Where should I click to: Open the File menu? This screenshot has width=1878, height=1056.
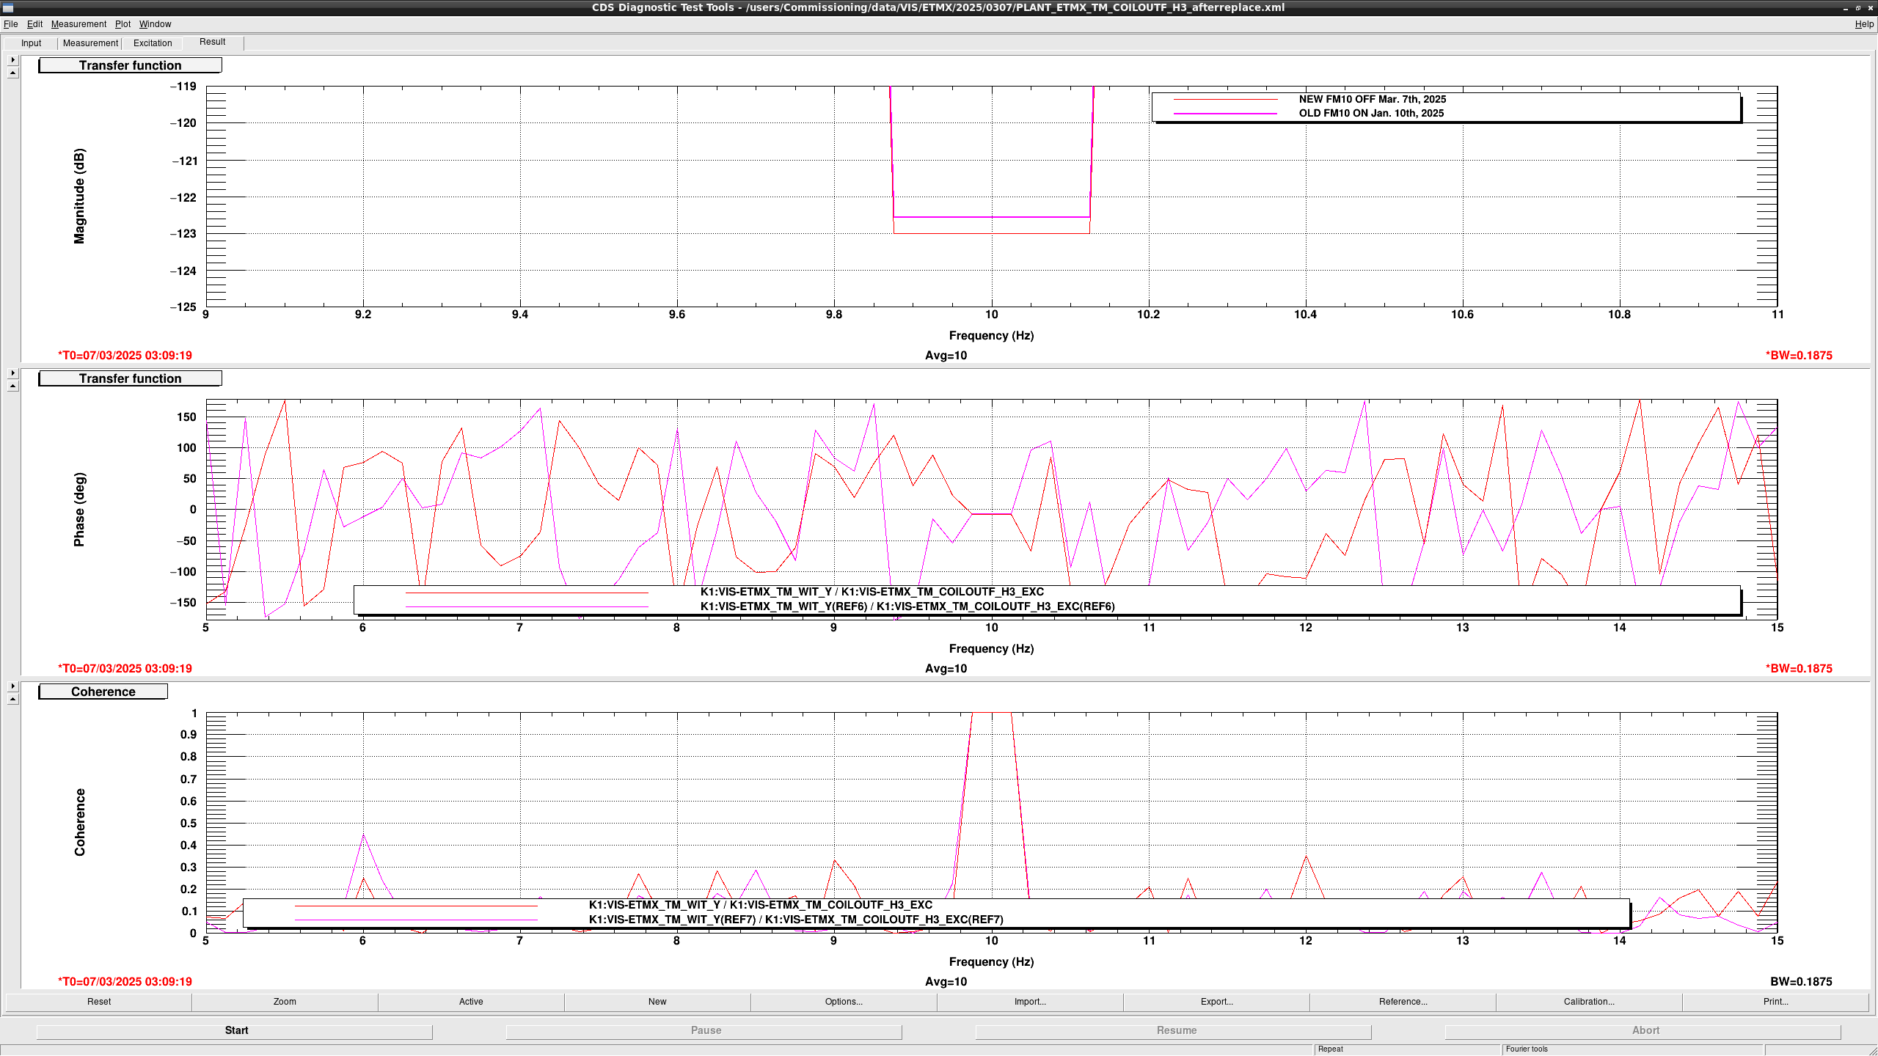click(x=10, y=24)
